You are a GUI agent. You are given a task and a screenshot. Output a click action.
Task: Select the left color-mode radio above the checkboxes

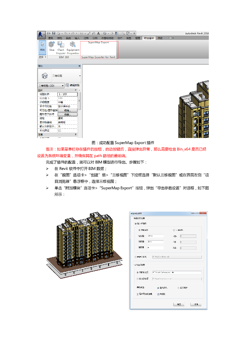pyautogui.click(x=158, y=288)
